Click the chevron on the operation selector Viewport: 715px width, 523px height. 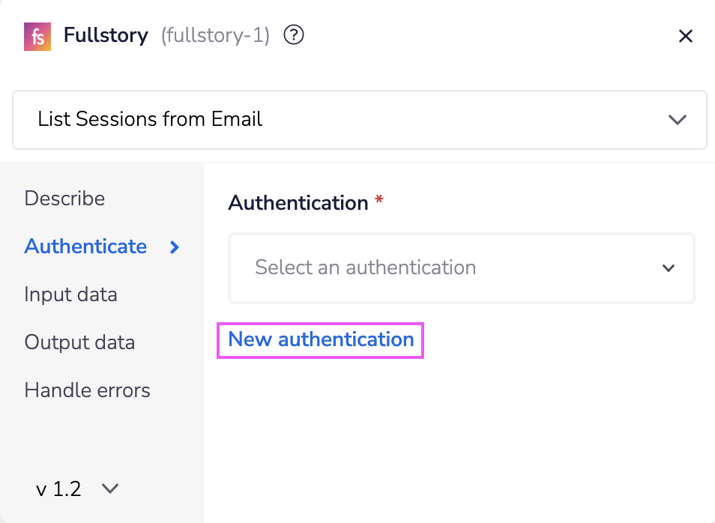(x=677, y=119)
